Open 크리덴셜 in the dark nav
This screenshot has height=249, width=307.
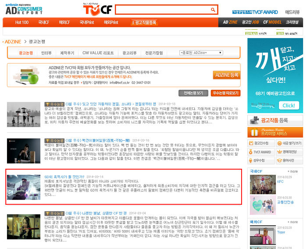292,22
